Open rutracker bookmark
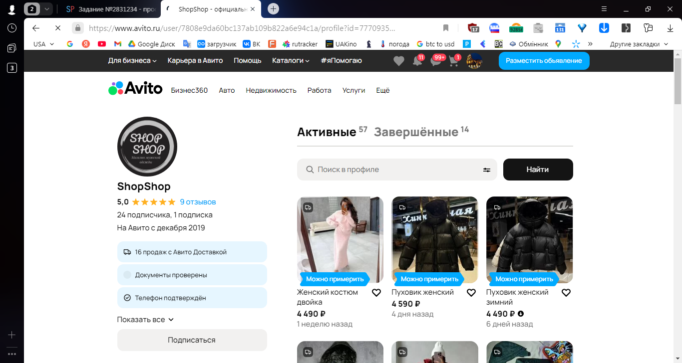The width and height of the screenshot is (682, 363). tap(300, 44)
